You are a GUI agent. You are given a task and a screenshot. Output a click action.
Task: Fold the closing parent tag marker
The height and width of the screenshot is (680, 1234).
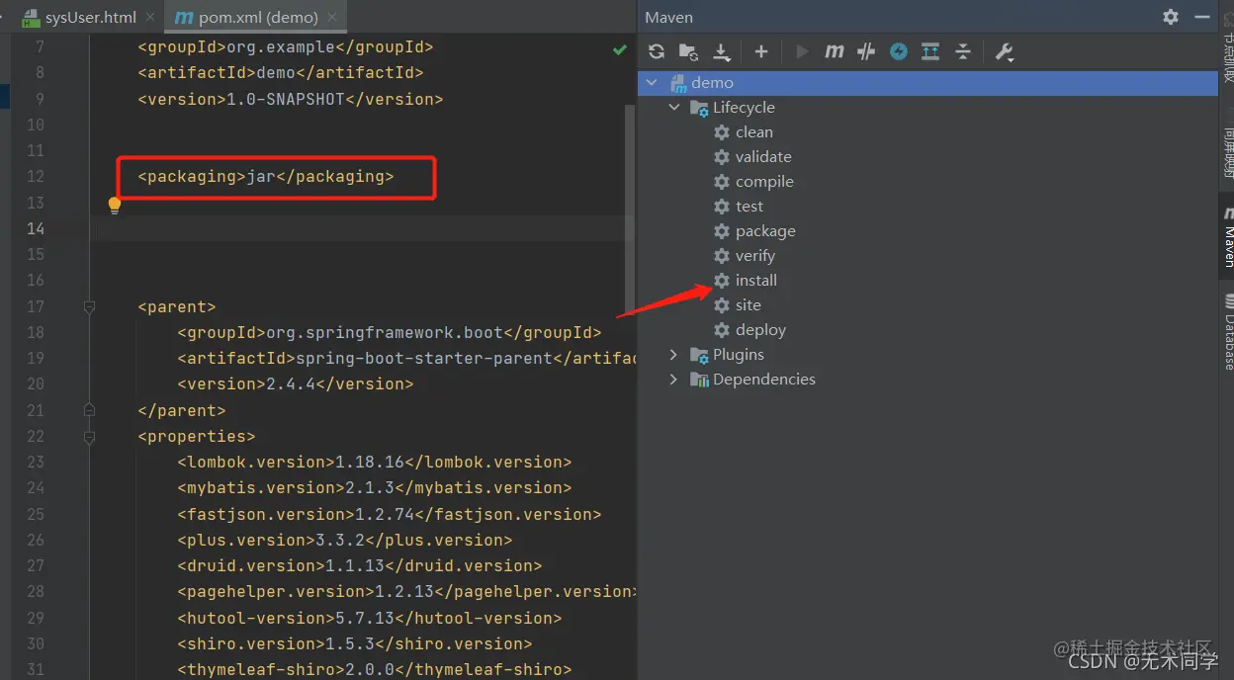tap(90, 410)
